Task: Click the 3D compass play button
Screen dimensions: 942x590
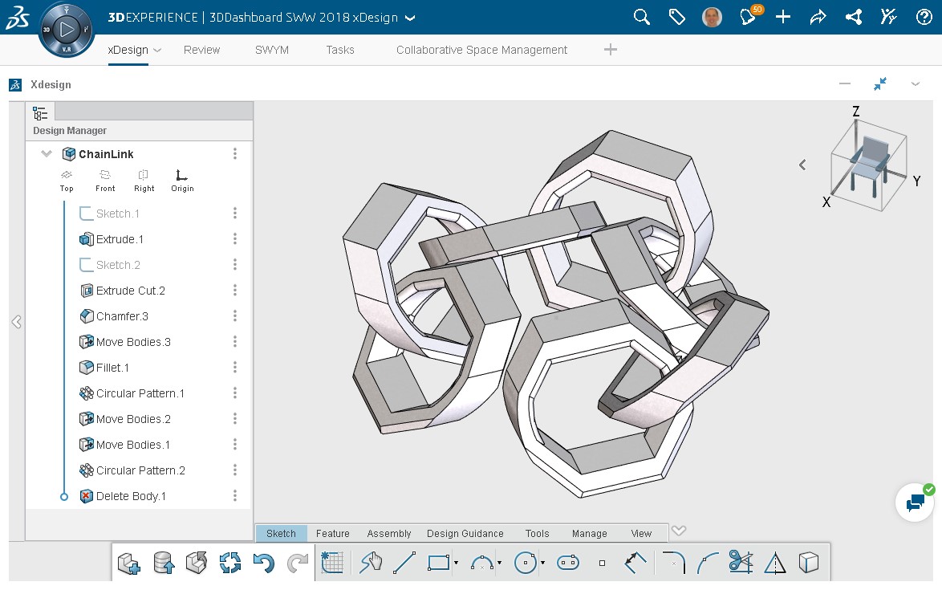Action: tap(67, 28)
